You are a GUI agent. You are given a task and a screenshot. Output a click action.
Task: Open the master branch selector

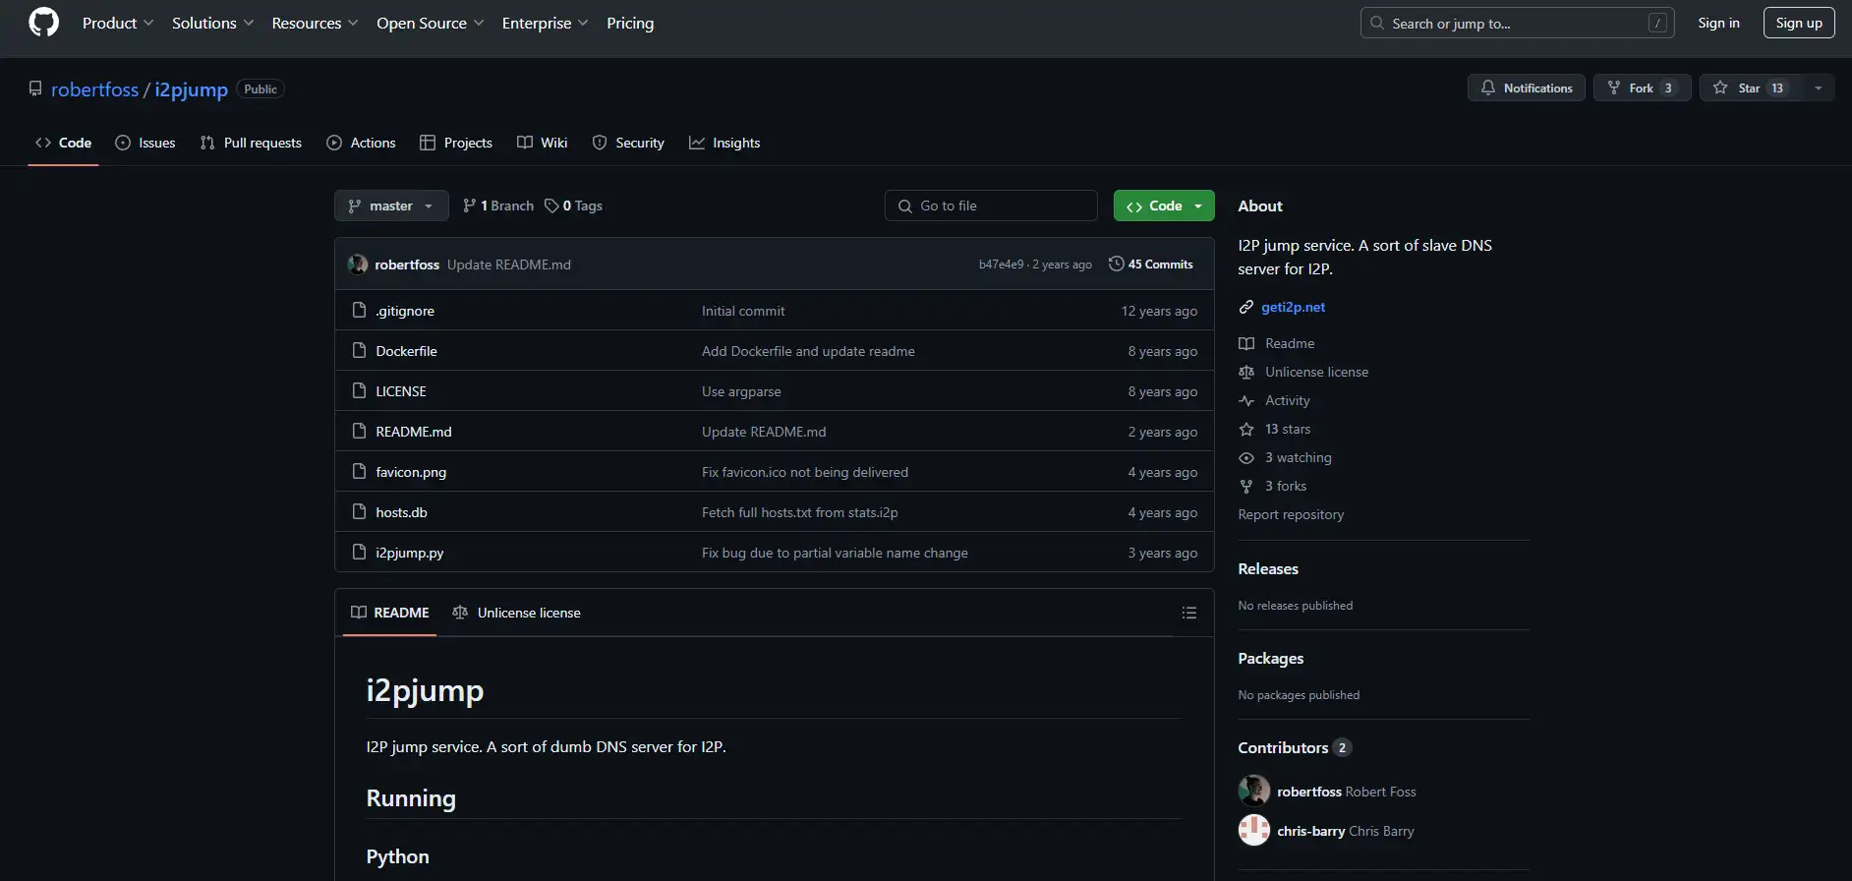(391, 206)
